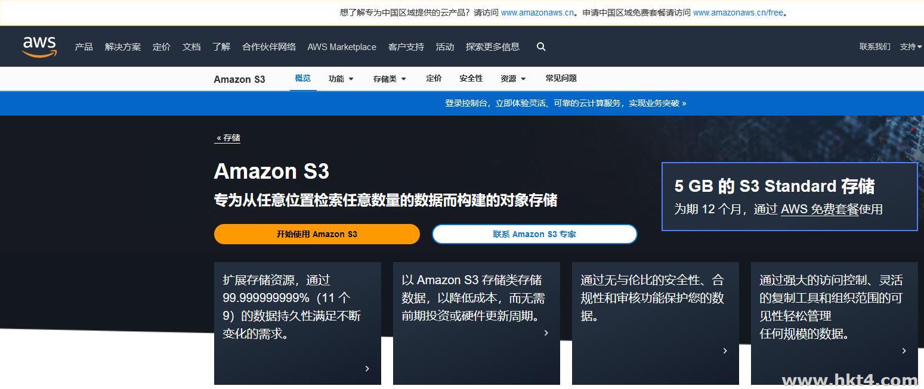
Task: Open the www.amazonaws.cn link
Action: (x=537, y=12)
